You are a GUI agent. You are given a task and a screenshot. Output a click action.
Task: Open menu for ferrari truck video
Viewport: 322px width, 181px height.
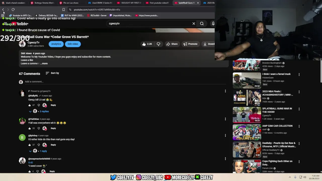(x=299, y=74)
